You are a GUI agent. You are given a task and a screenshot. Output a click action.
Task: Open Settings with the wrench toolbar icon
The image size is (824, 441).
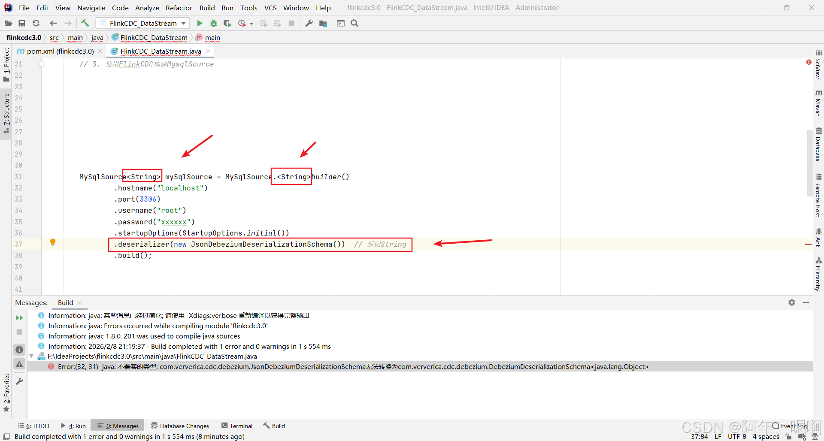click(309, 23)
